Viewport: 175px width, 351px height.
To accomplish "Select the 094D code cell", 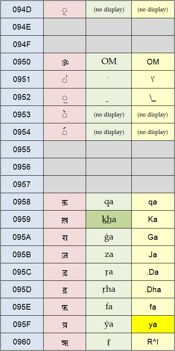I will coord(22,9).
